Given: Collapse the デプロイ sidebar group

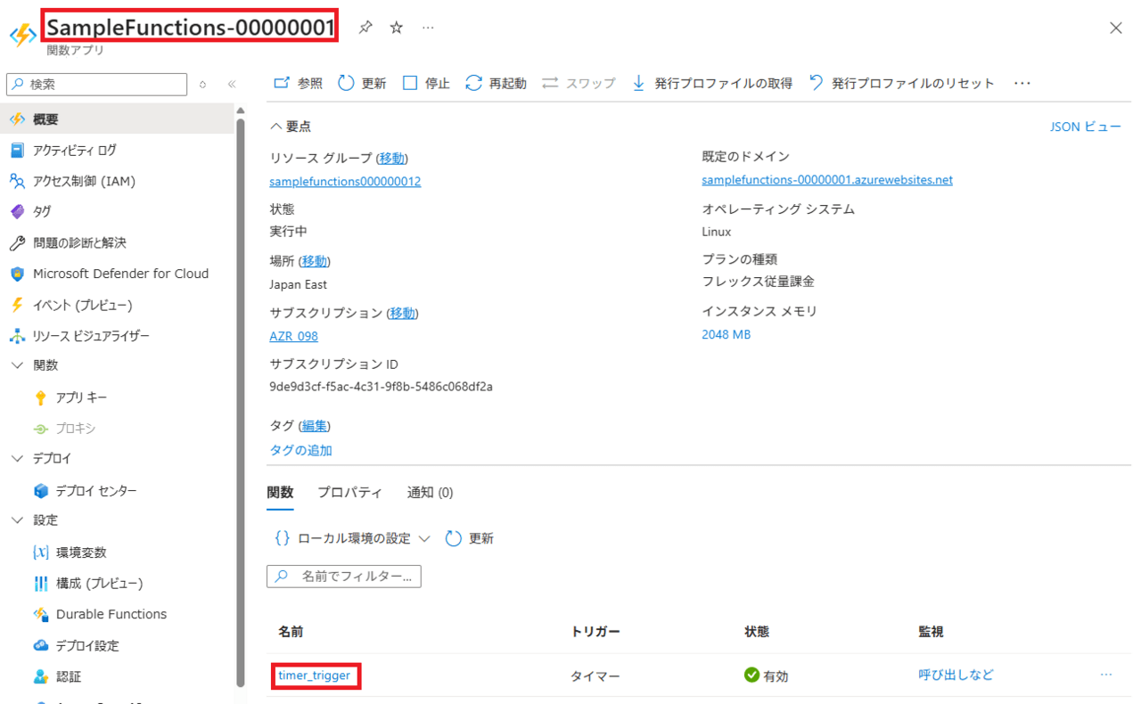Looking at the screenshot, I should pyautogui.click(x=18, y=458).
